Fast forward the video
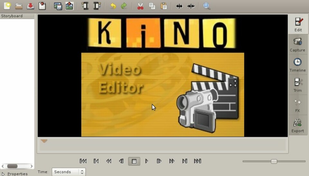309x176 pixels. click(172, 161)
